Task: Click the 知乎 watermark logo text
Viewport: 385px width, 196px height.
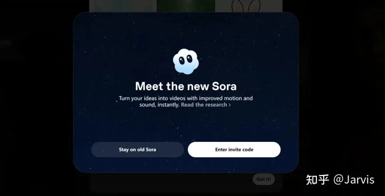Action: coord(317,180)
